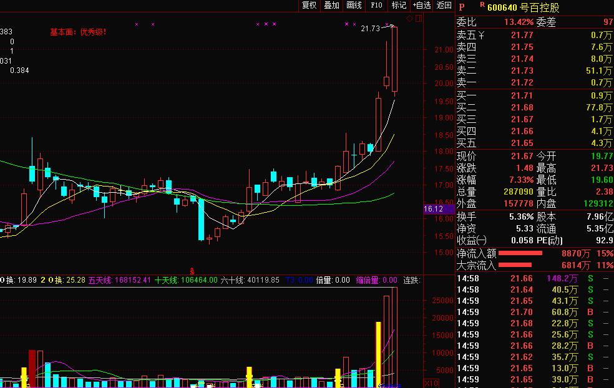Click the 买二 volume 77.8万

click(x=599, y=107)
